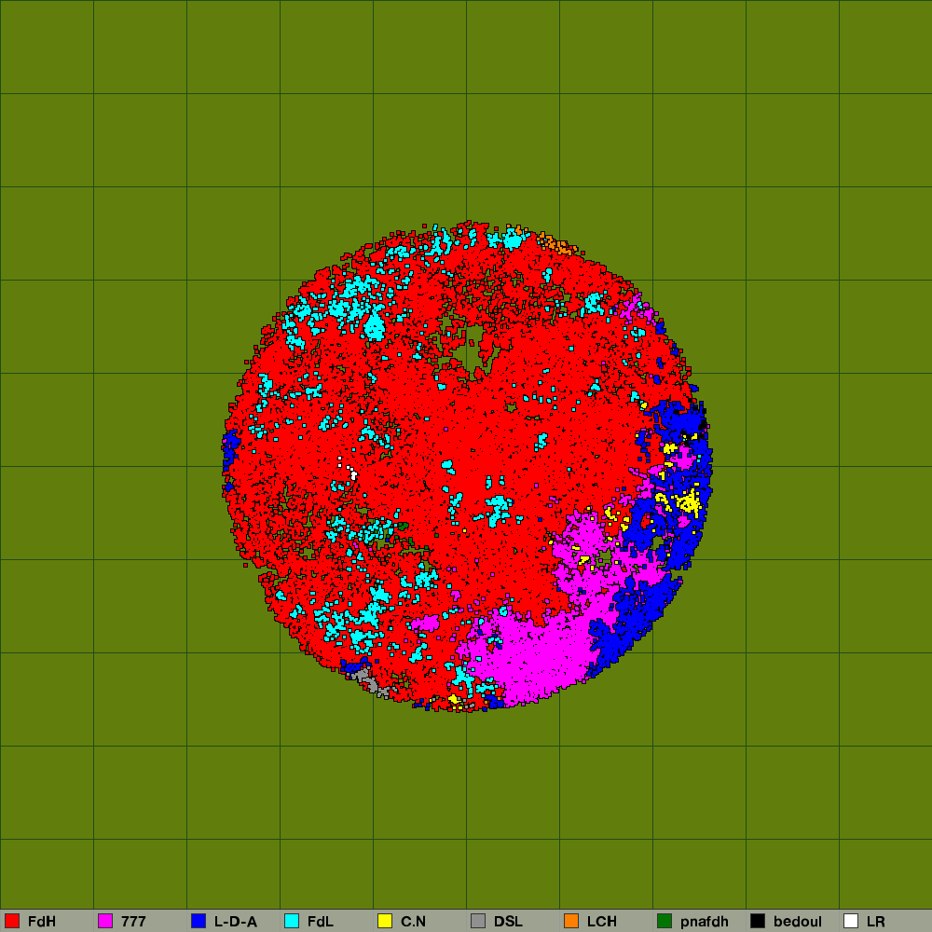Select the C.N legend label

(413, 922)
